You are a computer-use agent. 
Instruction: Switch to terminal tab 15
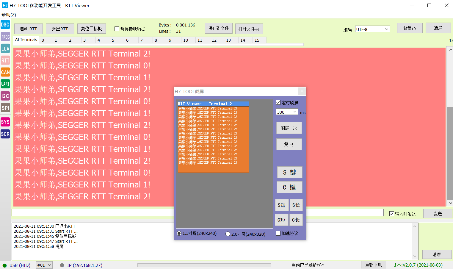[x=259, y=40]
